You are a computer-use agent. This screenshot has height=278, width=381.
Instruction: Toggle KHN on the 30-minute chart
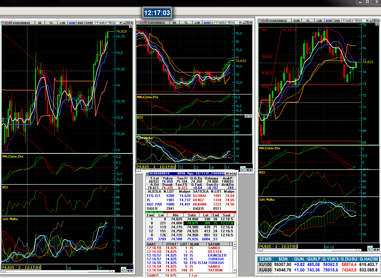click(72, 23)
